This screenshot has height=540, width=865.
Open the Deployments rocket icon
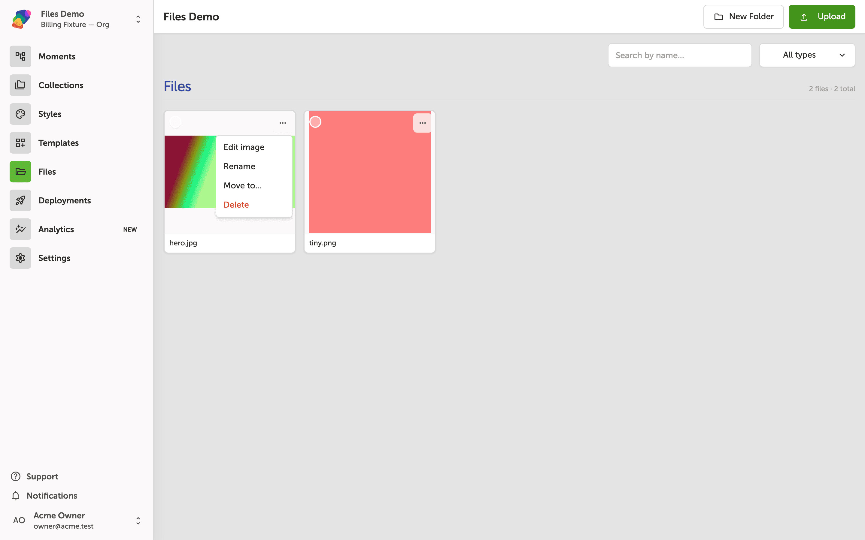[20, 200]
